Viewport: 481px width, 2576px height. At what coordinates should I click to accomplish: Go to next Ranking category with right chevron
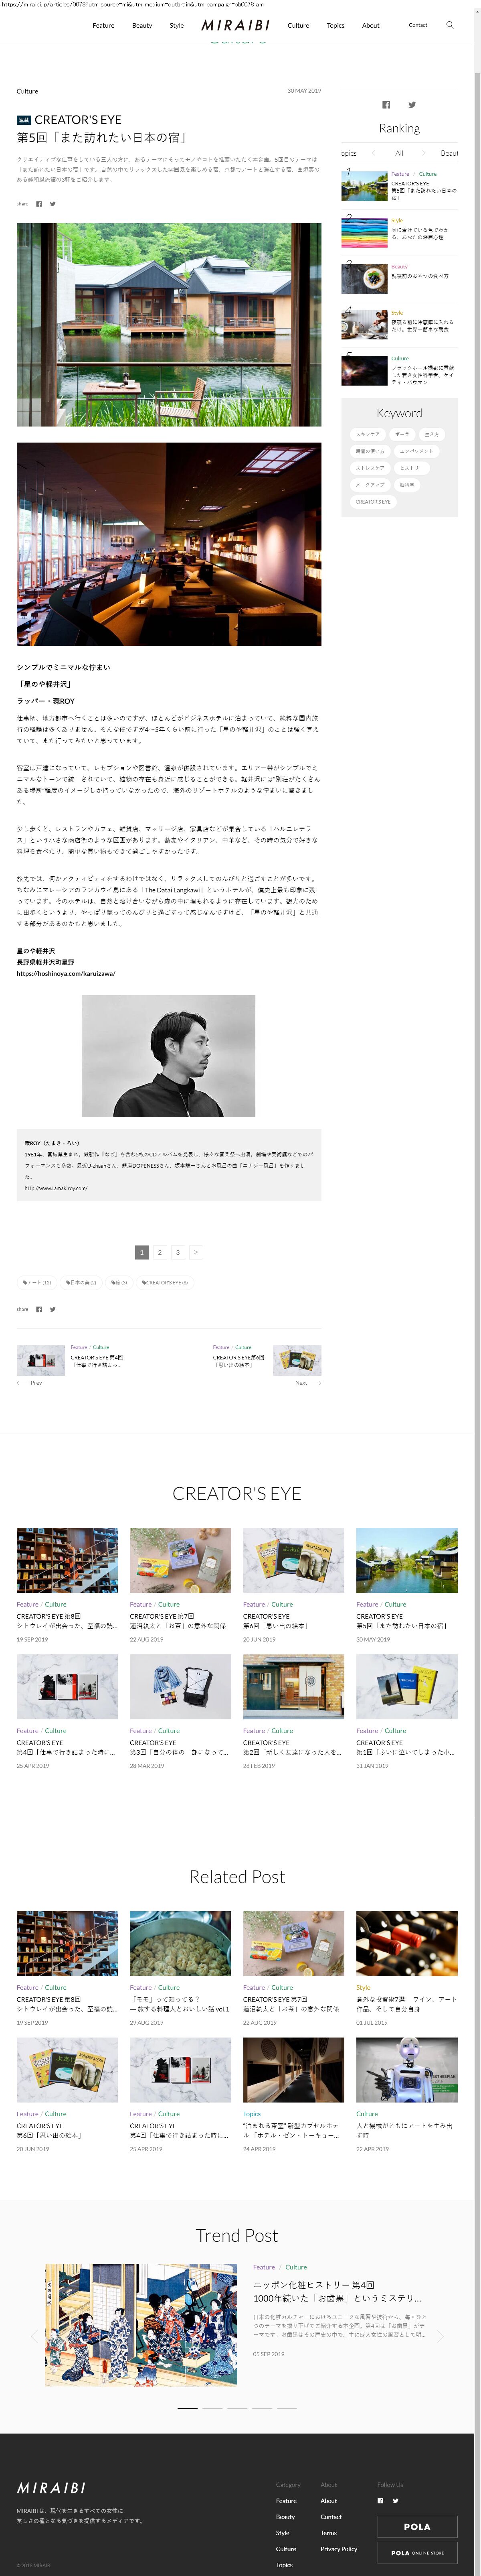(x=424, y=153)
